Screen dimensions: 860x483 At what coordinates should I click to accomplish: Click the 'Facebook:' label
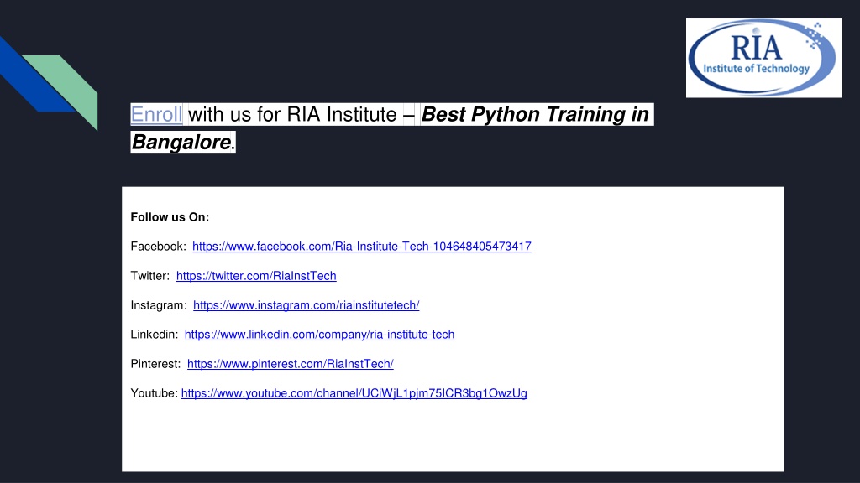tap(159, 247)
